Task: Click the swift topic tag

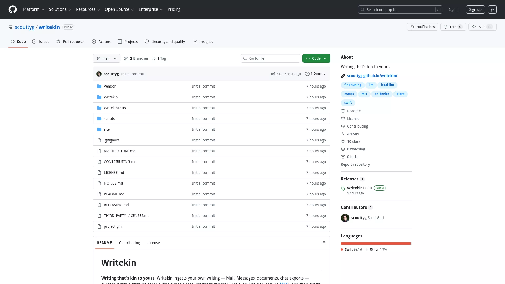Action: coord(348,103)
